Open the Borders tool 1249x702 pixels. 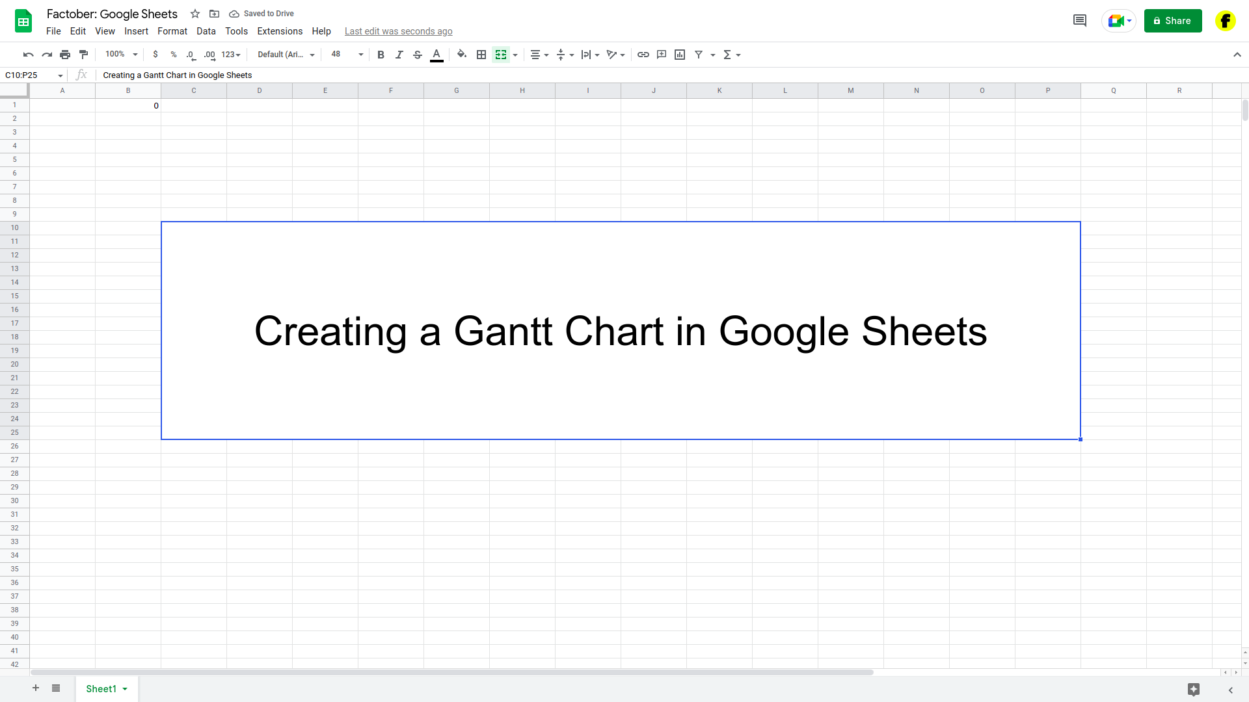click(481, 55)
